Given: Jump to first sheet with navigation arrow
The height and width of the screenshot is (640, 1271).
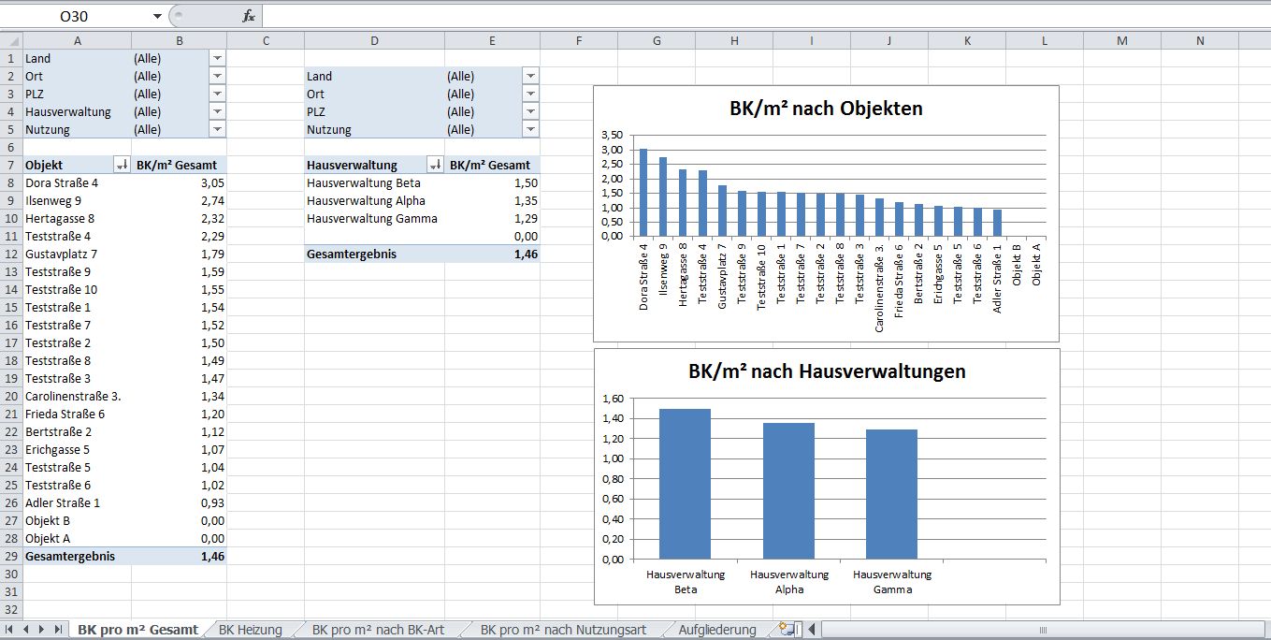Looking at the screenshot, I should coord(10,630).
